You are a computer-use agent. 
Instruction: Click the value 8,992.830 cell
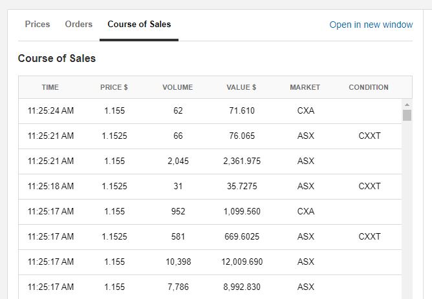click(x=242, y=287)
